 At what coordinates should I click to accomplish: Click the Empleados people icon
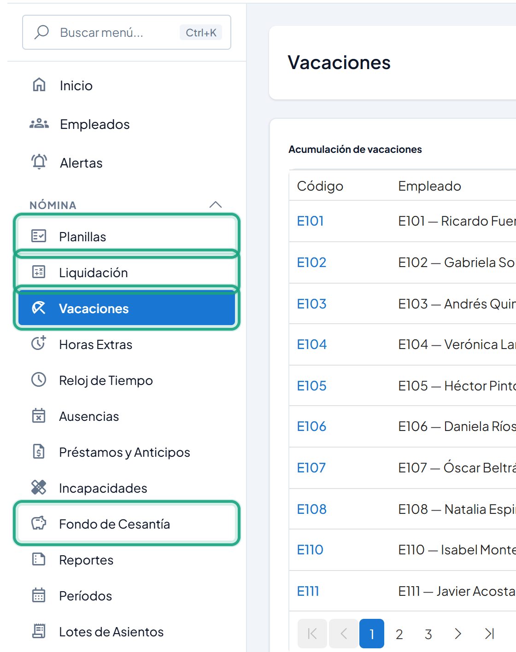[x=39, y=123]
